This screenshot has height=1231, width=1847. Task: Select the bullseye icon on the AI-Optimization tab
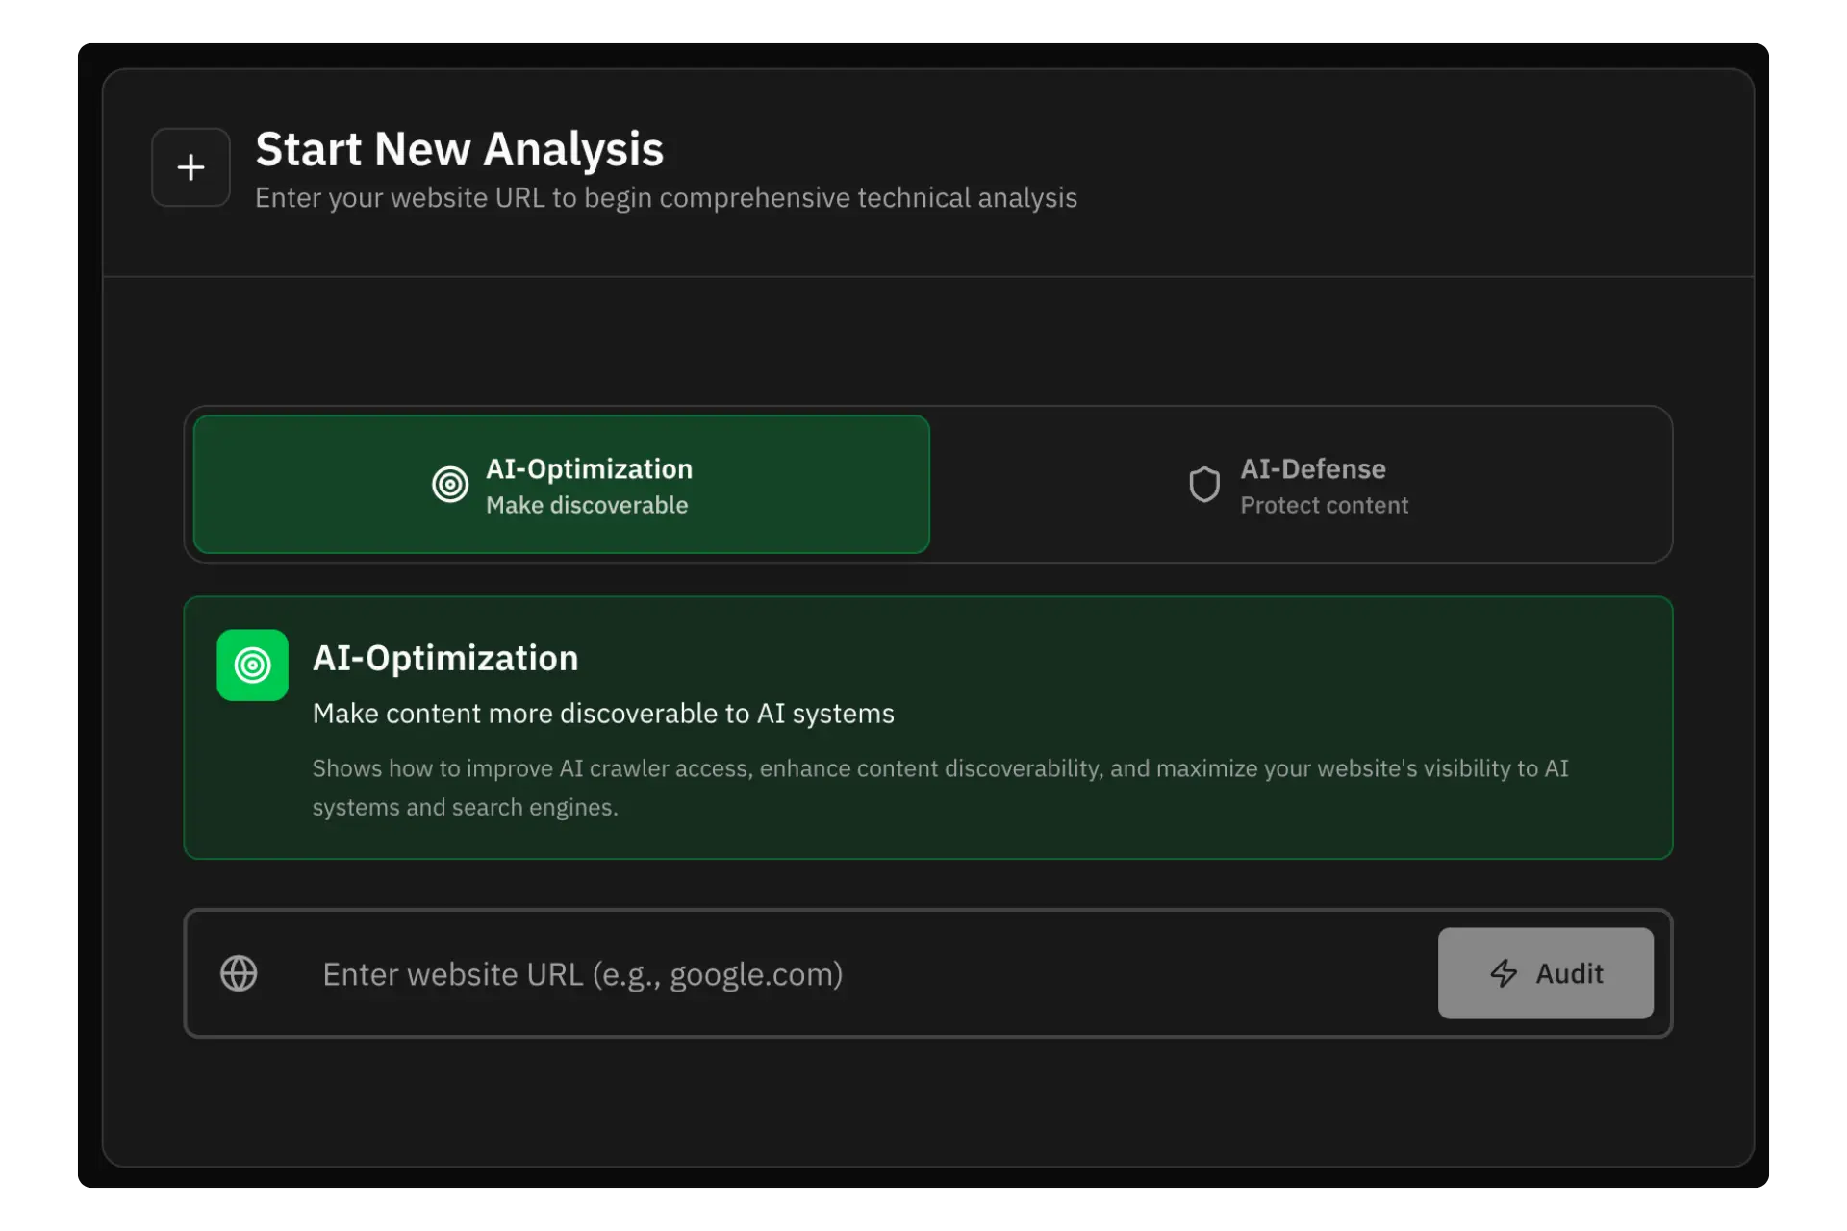coord(449,484)
